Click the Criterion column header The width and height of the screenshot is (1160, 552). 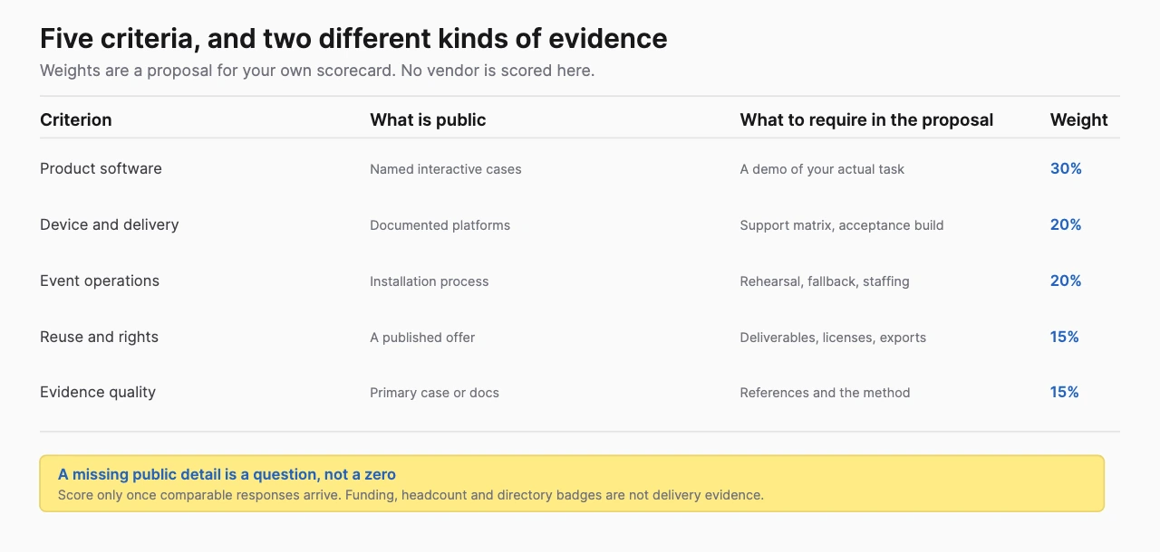[x=76, y=119]
